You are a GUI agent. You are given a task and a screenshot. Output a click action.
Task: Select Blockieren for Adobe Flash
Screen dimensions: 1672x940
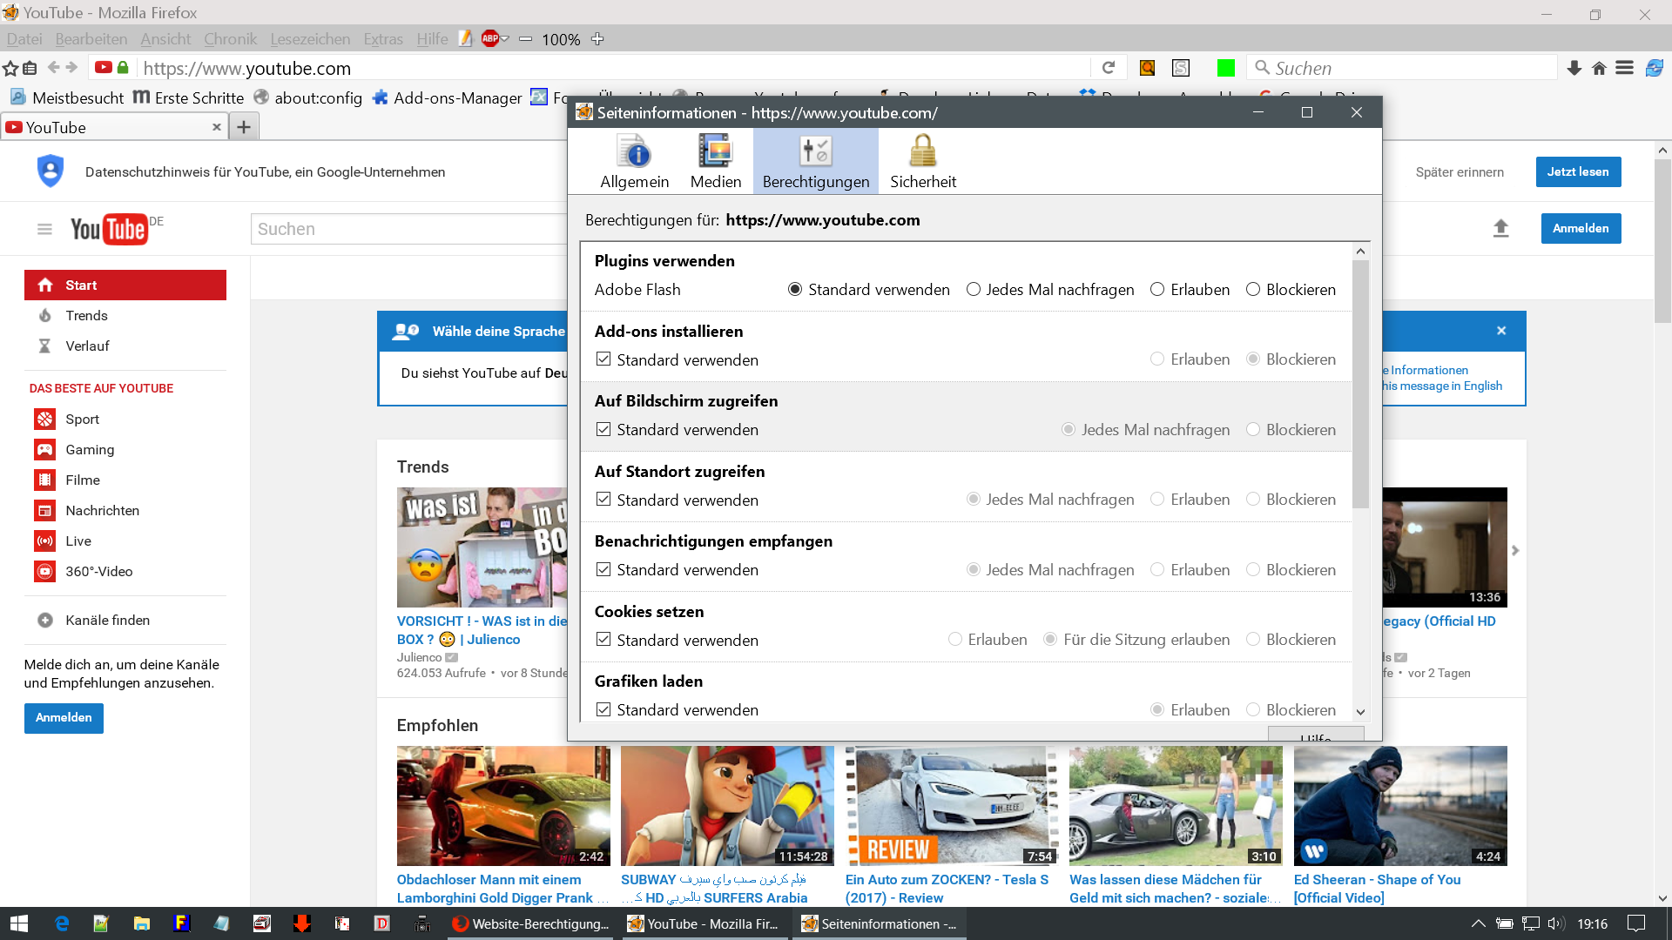(1252, 290)
